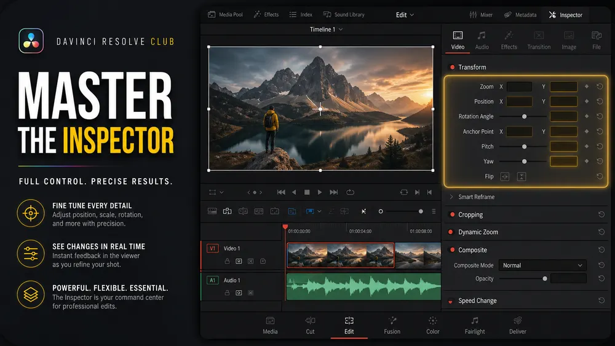Toggle the Dynamic Zoom enable dot
This screenshot has width=615, height=346.
click(x=450, y=232)
